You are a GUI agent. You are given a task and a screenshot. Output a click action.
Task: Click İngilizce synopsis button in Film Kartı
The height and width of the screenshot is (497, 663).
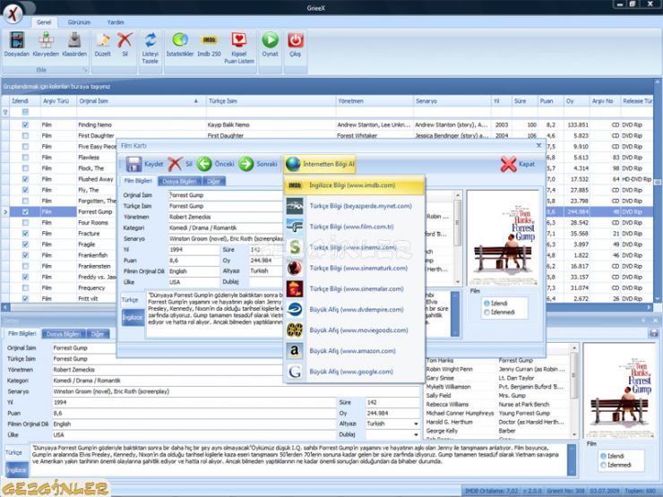click(133, 318)
